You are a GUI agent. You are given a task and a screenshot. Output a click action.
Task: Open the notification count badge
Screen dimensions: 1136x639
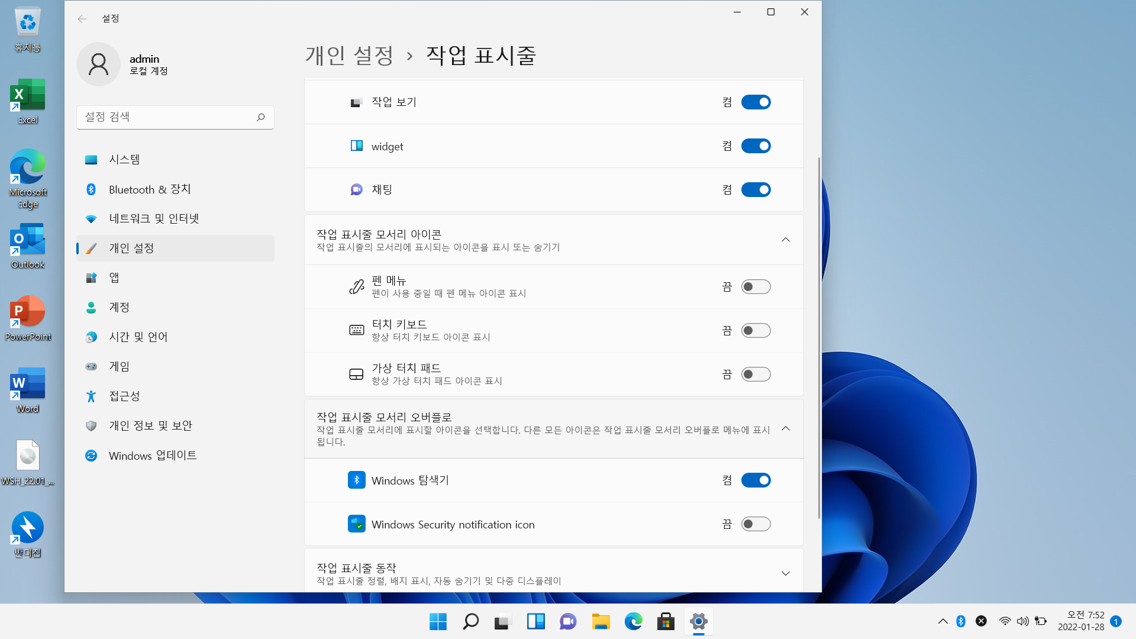1116,621
